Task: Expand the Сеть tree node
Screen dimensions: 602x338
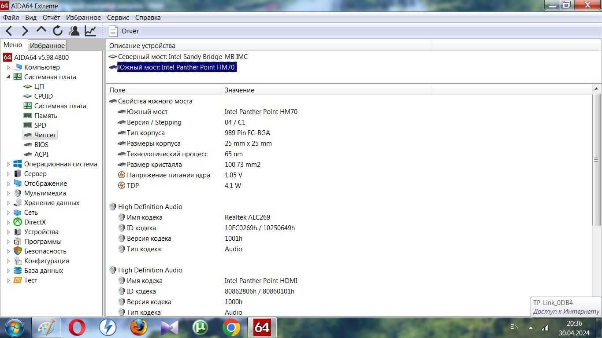Action: pos(8,213)
